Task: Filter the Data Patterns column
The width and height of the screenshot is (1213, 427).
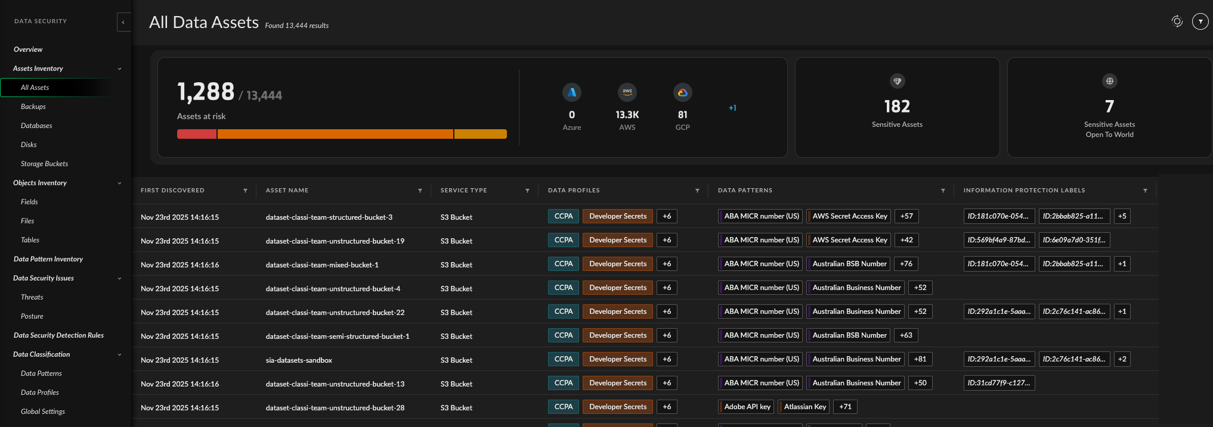Action: click(943, 191)
